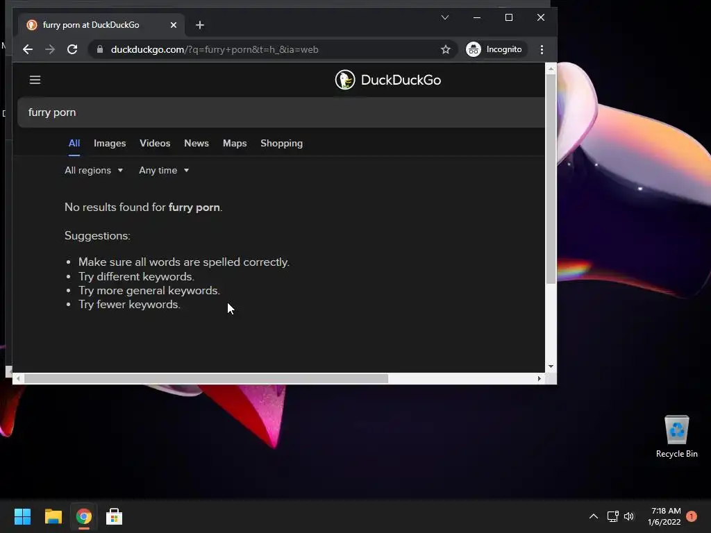
Task: Open the clock showing 7:18 AM
Action: pos(664,516)
